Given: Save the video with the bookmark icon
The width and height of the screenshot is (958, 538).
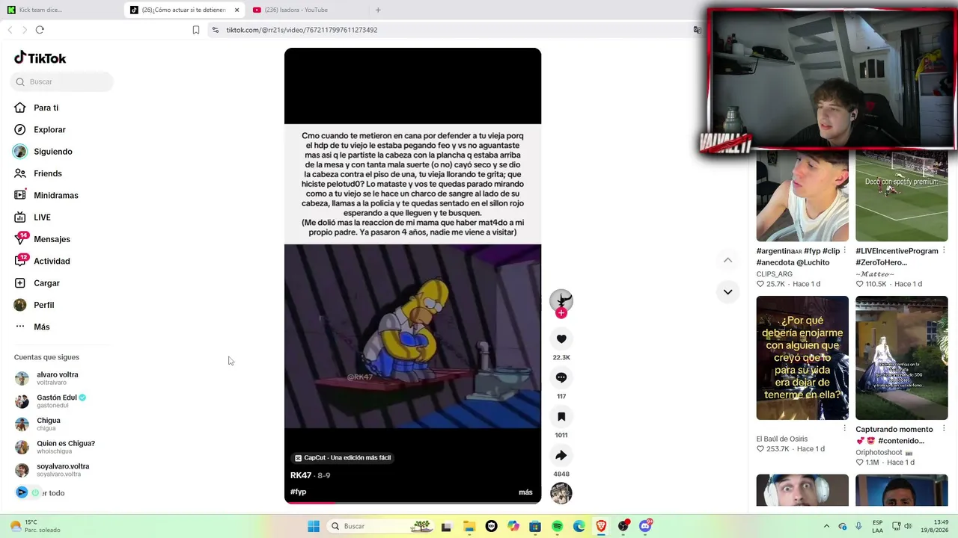Looking at the screenshot, I should point(561,416).
